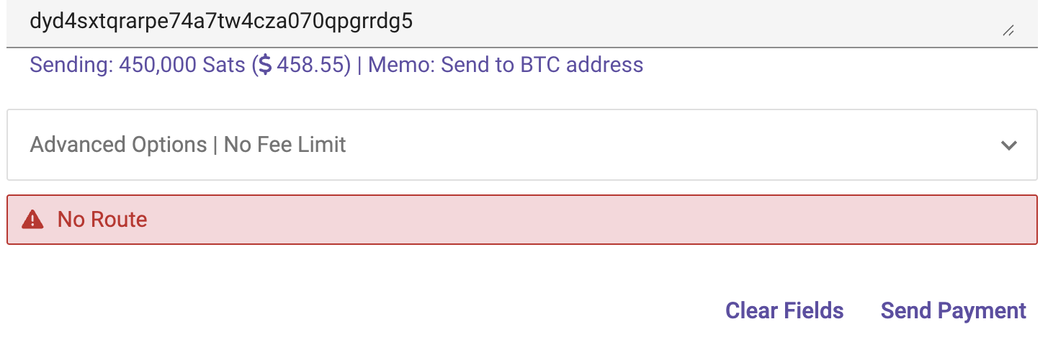Expand the Advanced Options chevron arrow
The height and width of the screenshot is (350, 1053).
pyautogui.click(x=1009, y=145)
